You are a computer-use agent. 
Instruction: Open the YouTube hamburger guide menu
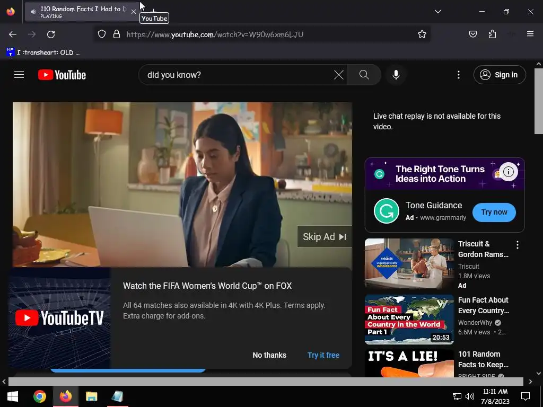(x=19, y=75)
